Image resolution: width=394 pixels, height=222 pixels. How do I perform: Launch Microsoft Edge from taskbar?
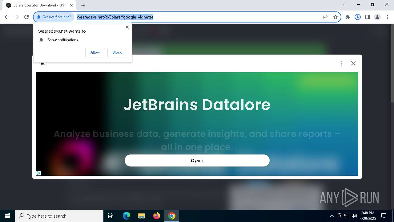[x=127, y=216]
